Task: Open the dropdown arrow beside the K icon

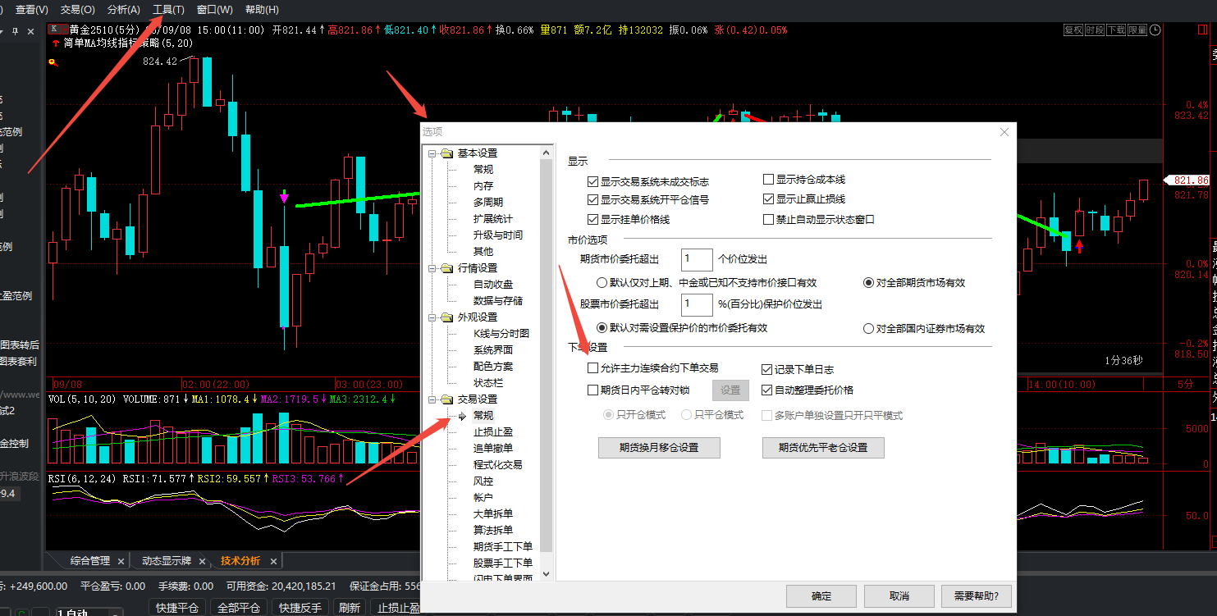Action: tap(64, 30)
